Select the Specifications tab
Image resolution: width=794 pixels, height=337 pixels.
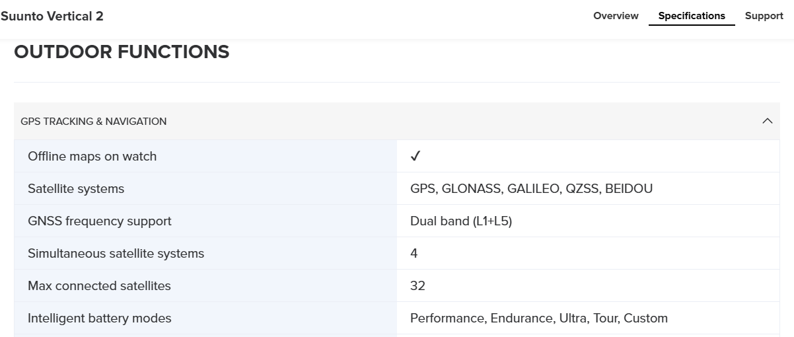pyautogui.click(x=692, y=16)
